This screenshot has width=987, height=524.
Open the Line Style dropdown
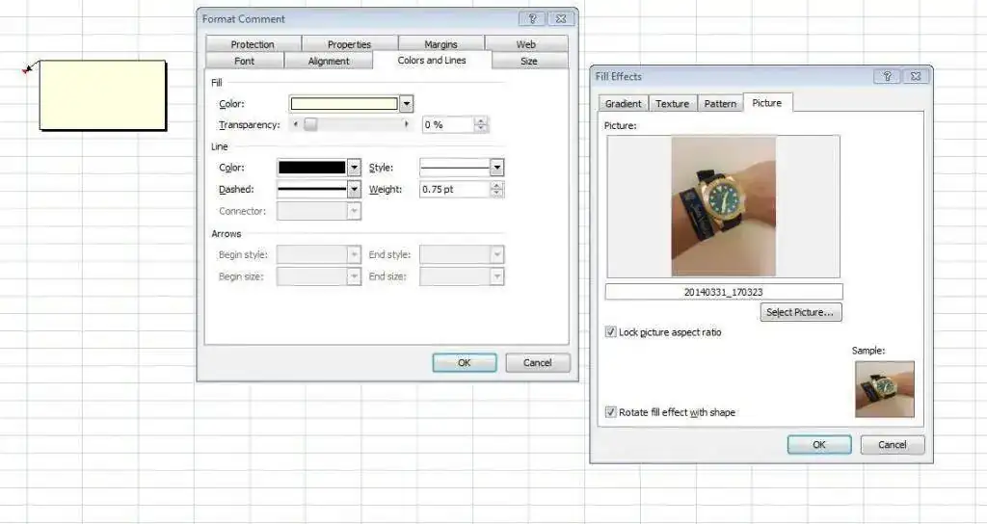(497, 168)
